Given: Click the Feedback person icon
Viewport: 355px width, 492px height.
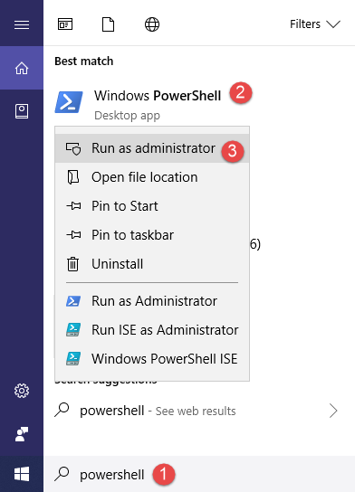Looking at the screenshot, I should point(22,434).
